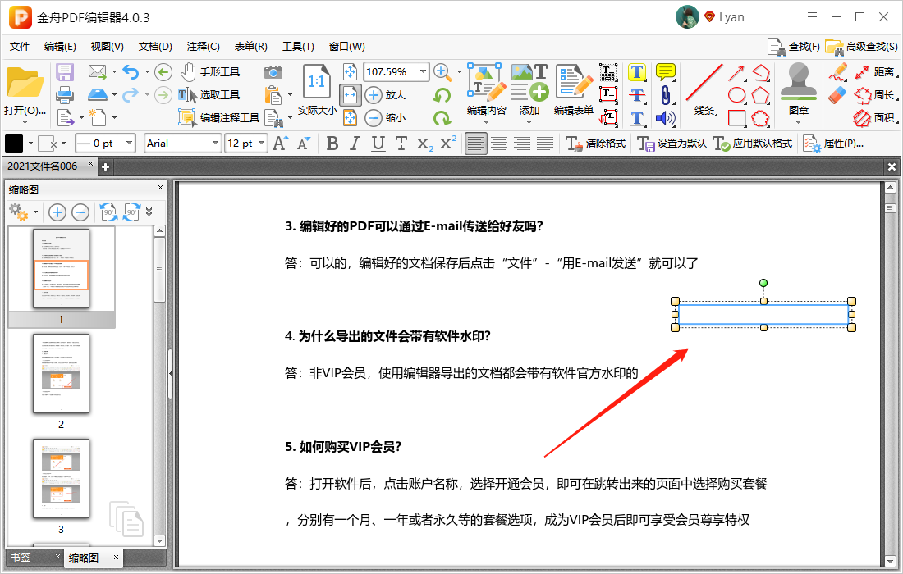Select the strikethrough text annotation tool
This screenshot has height=574, width=903.
pos(636,95)
